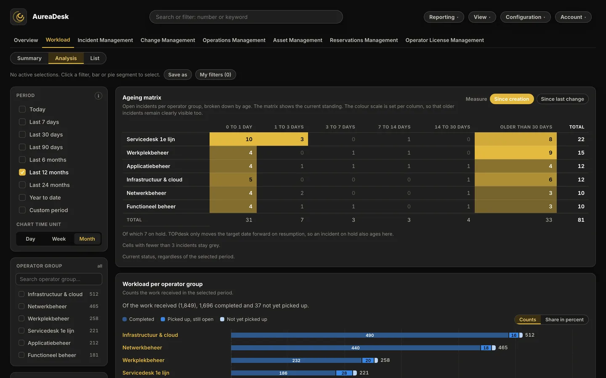This screenshot has height=378, width=606.
Task: Click the Save as button
Action: click(178, 75)
